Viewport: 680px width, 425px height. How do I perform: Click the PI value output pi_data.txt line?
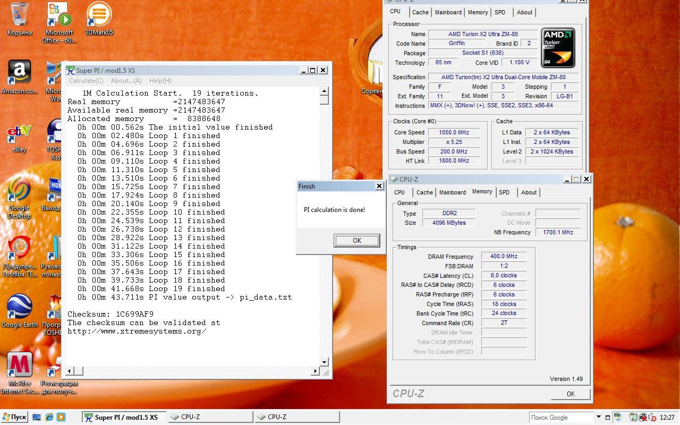click(185, 297)
